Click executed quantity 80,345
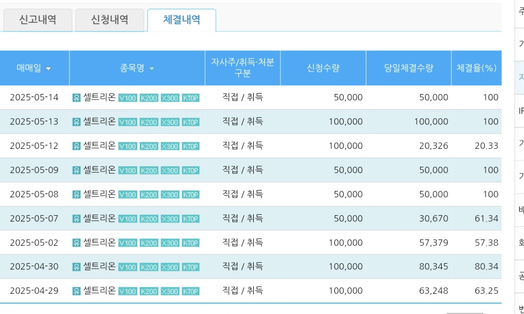 point(434,267)
